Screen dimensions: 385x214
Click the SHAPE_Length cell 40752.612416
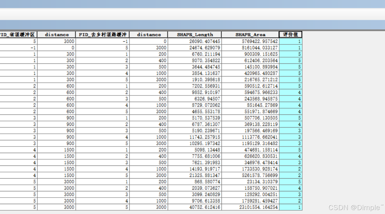tap(195, 207)
